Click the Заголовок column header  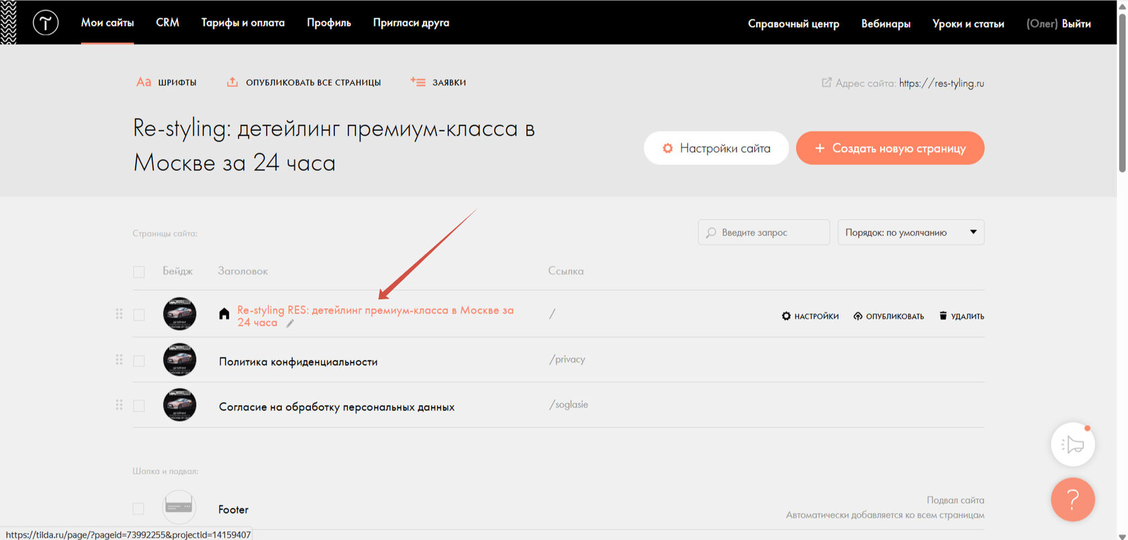[243, 271]
